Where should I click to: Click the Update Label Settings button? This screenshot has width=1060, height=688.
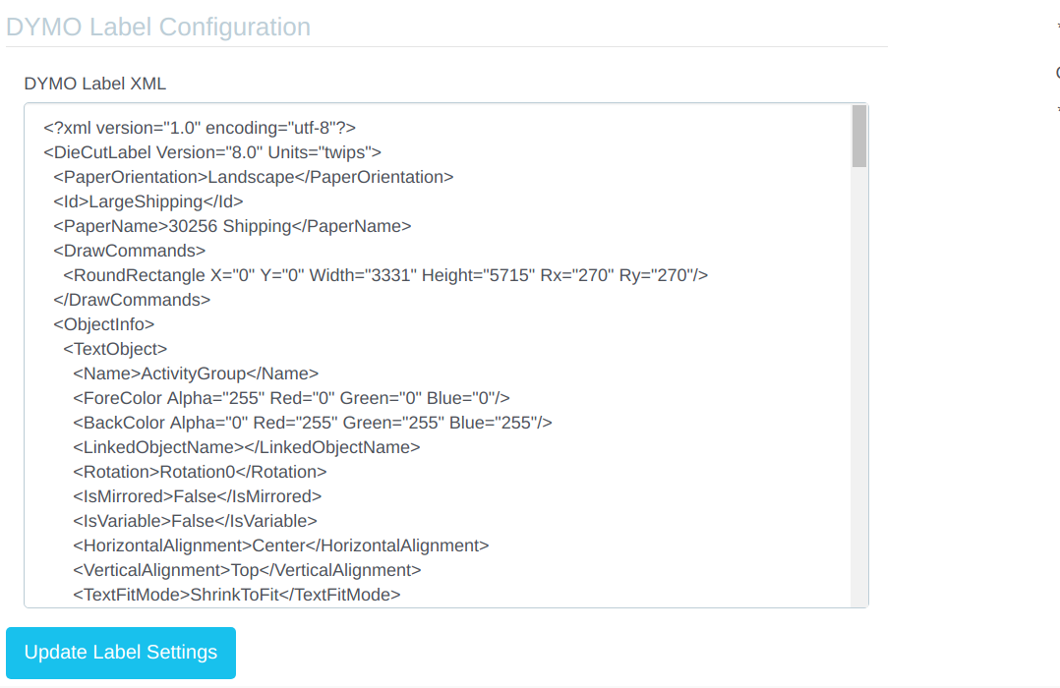(x=120, y=653)
